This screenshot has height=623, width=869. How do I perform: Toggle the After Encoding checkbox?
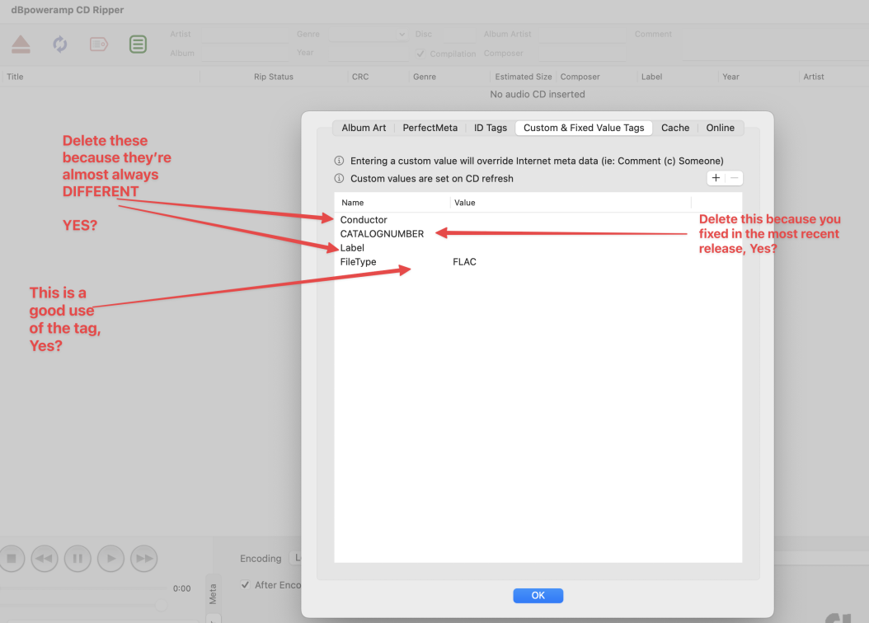point(245,585)
